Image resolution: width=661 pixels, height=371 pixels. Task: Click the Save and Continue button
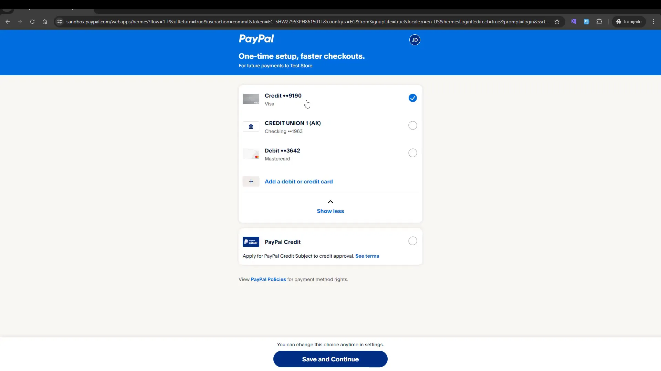click(330, 359)
